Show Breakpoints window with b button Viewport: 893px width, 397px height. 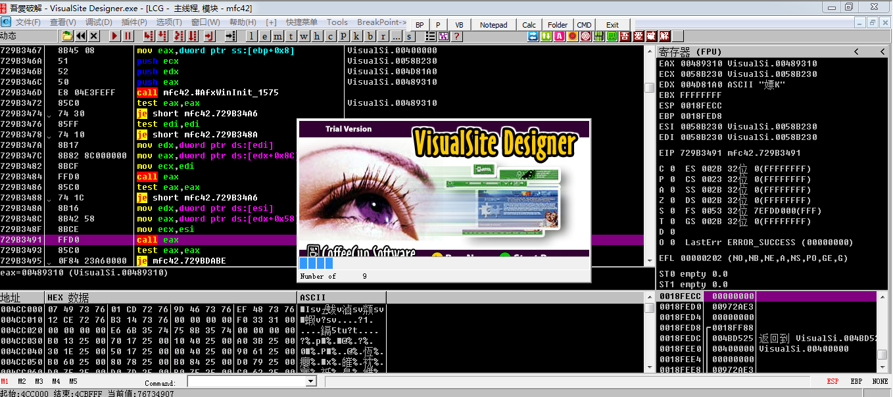coord(370,36)
